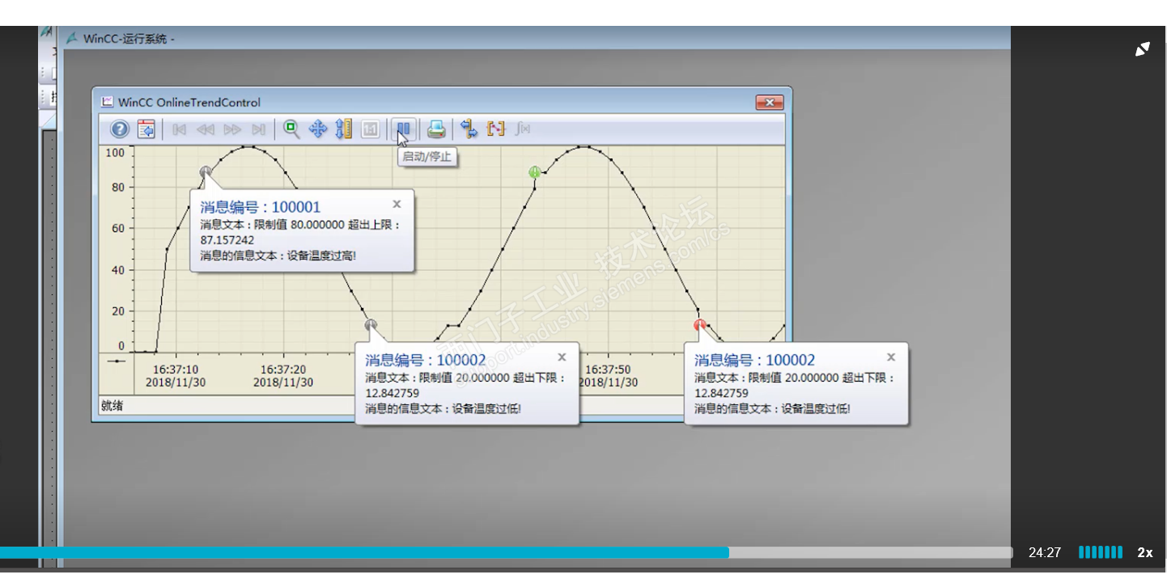Click the '就绪' status bar text
1167x583 pixels.
click(x=112, y=405)
